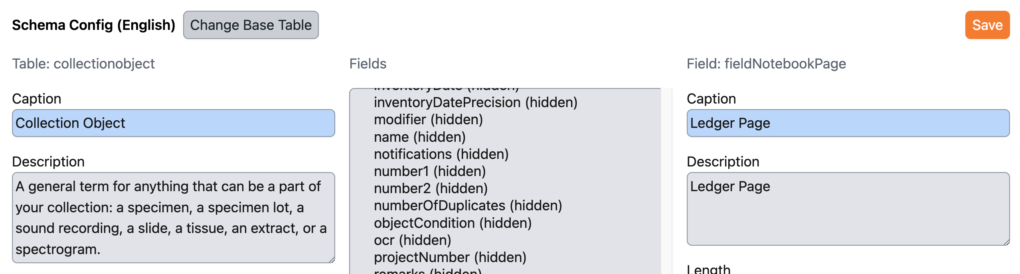Focus the table Caption field containing Collection Object
The width and height of the screenshot is (1020, 274).
coord(173,123)
